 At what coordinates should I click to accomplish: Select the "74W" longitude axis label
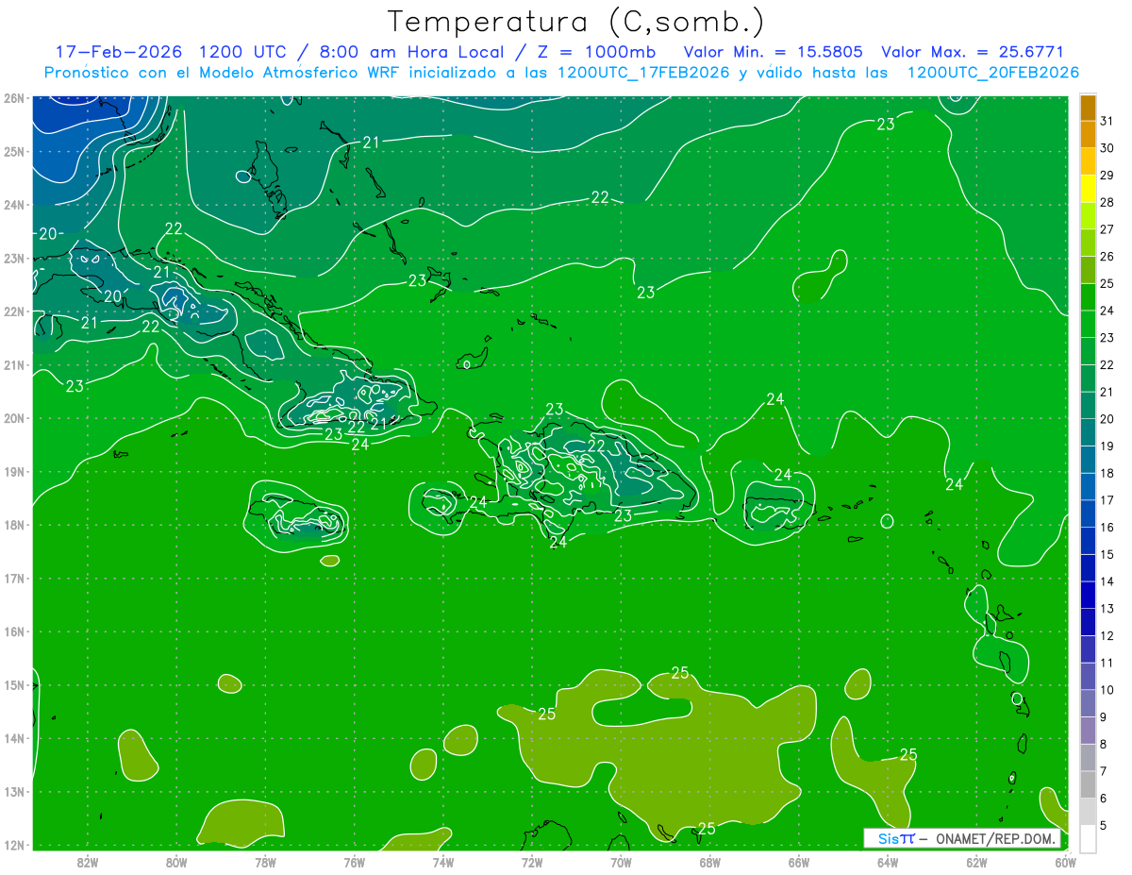(x=443, y=862)
